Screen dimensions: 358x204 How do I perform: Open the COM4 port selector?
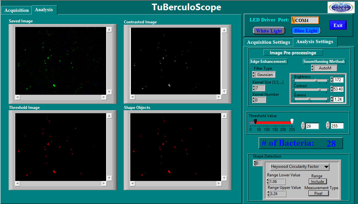[x=305, y=20]
